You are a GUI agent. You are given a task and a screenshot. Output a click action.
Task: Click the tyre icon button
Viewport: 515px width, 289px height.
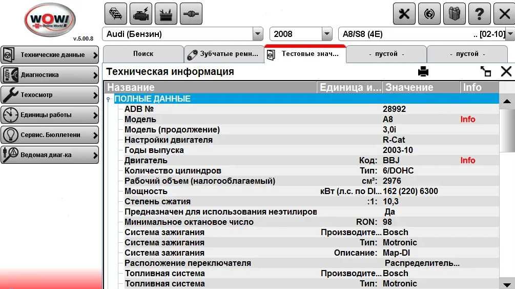tap(429, 13)
